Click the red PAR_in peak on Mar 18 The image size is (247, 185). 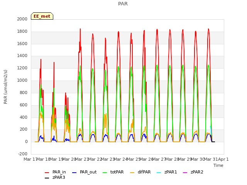(41, 60)
